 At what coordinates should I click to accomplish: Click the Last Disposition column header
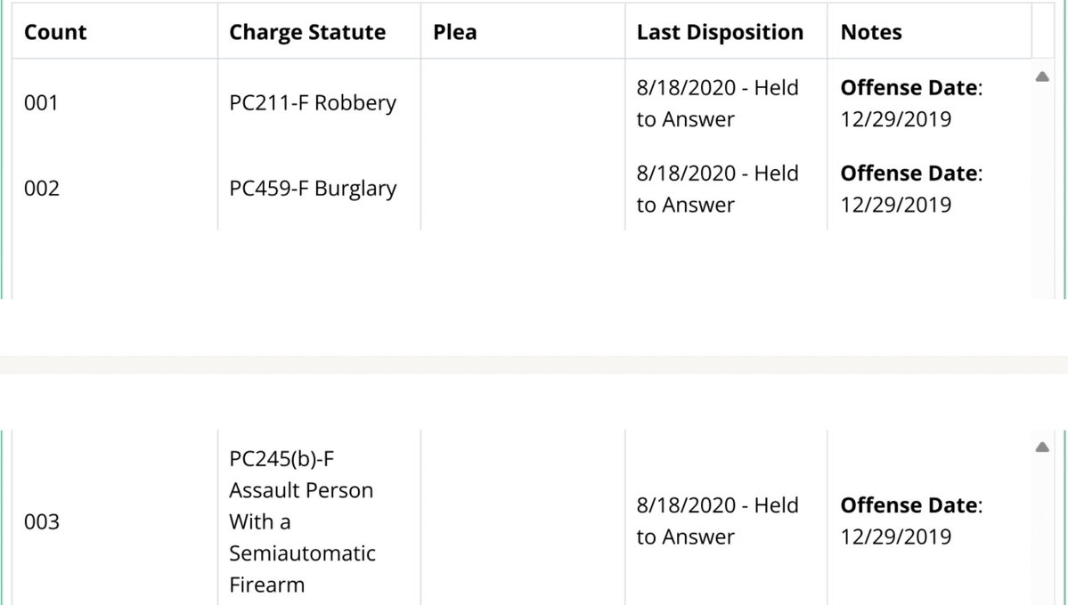point(720,33)
